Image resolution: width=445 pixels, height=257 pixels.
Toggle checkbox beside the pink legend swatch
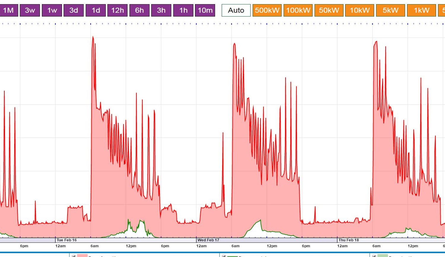click(74, 256)
